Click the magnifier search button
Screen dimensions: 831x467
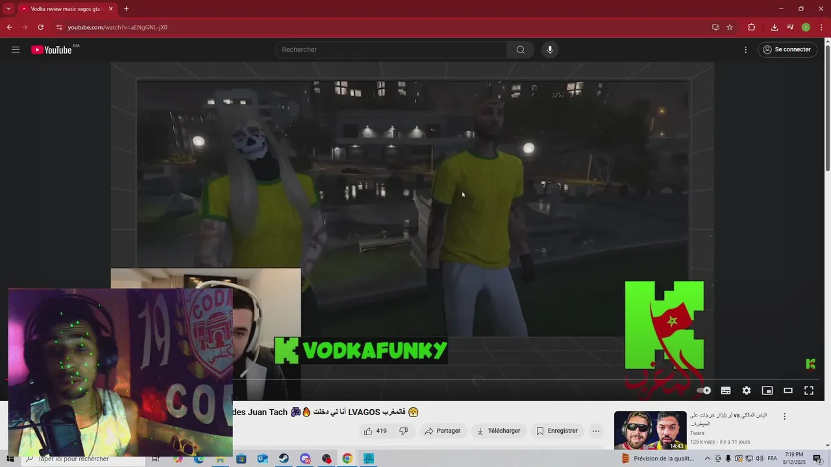521,50
